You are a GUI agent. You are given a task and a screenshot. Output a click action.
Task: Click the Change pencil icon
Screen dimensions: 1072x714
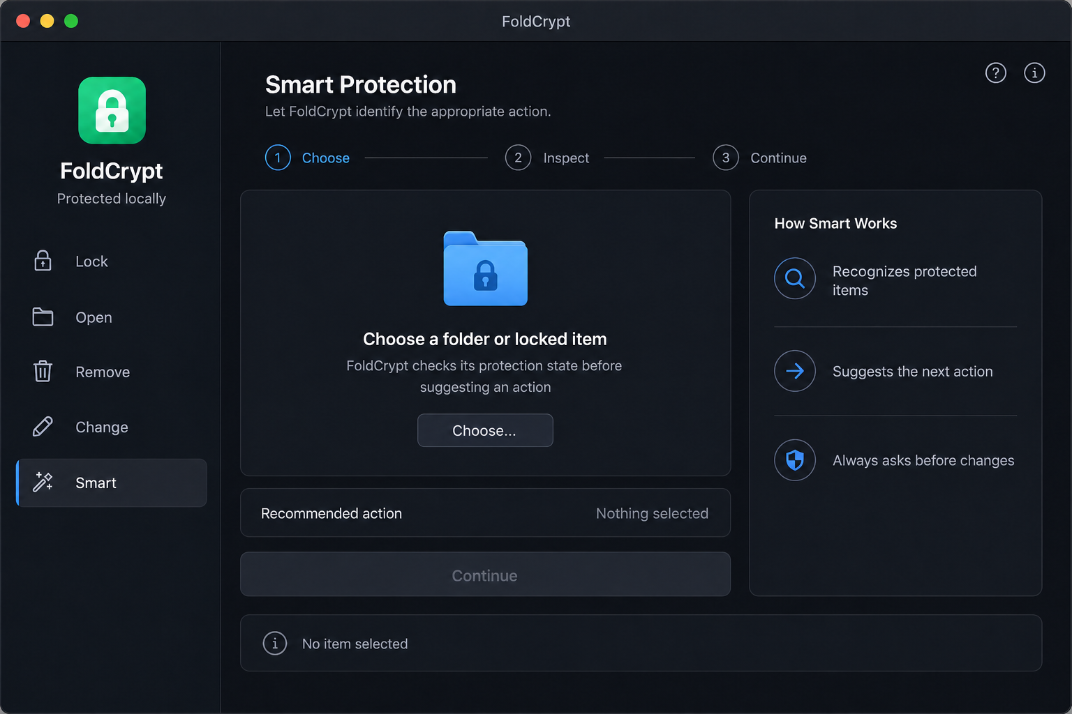coord(43,427)
